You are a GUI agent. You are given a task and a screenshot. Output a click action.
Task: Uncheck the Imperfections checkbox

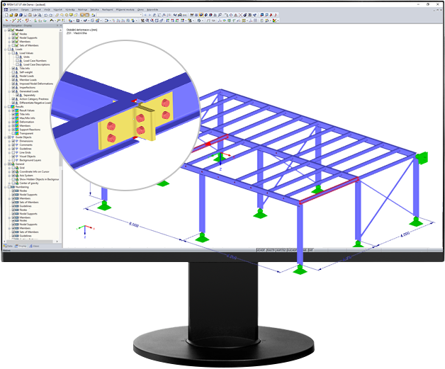[x=13, y=88]
